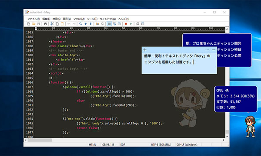
Task: Paste using the clipboard toolbar icon
Action: [62, 24]
